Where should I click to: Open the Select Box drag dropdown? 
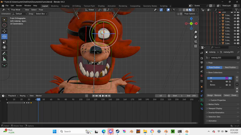(x=41, y=14)
